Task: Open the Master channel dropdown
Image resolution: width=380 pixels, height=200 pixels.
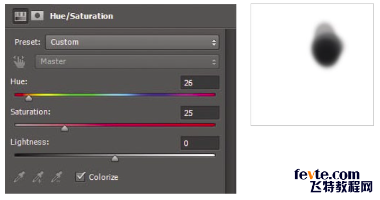Action: point(127,62)
